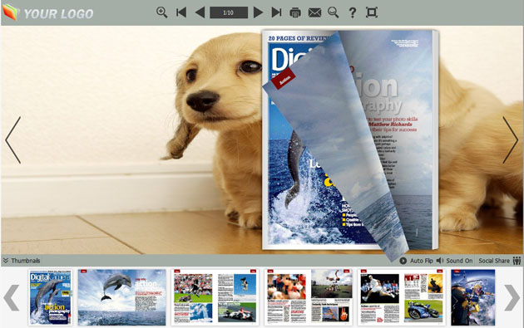Go to previous page arrow in toolbar
Screen dimensions: 524x328
point(200,12)
